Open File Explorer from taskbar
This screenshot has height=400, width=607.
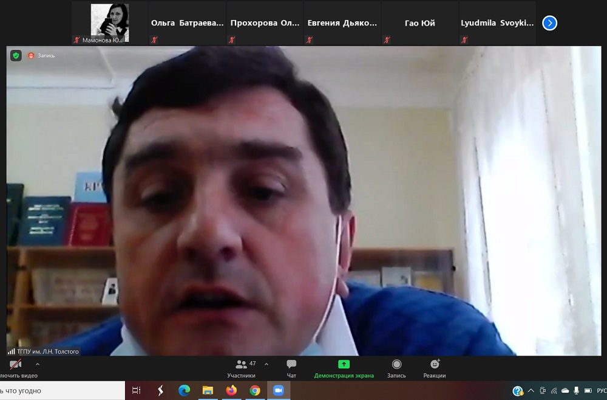click(208, 391)
